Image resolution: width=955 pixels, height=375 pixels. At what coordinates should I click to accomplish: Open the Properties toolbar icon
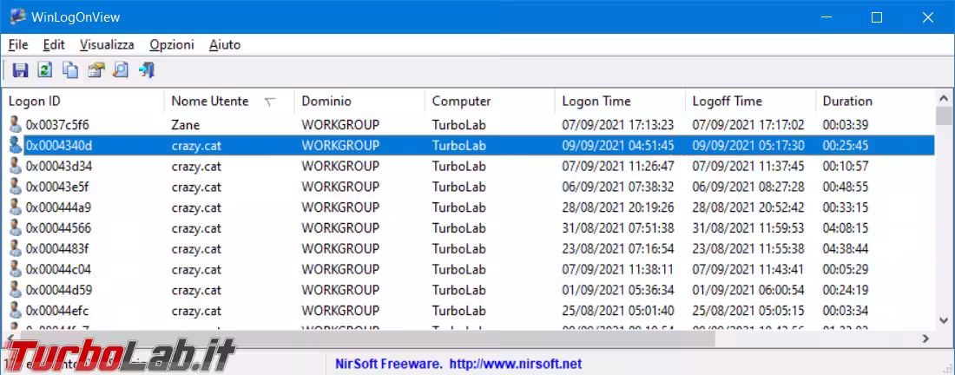[x=95, y=70]
